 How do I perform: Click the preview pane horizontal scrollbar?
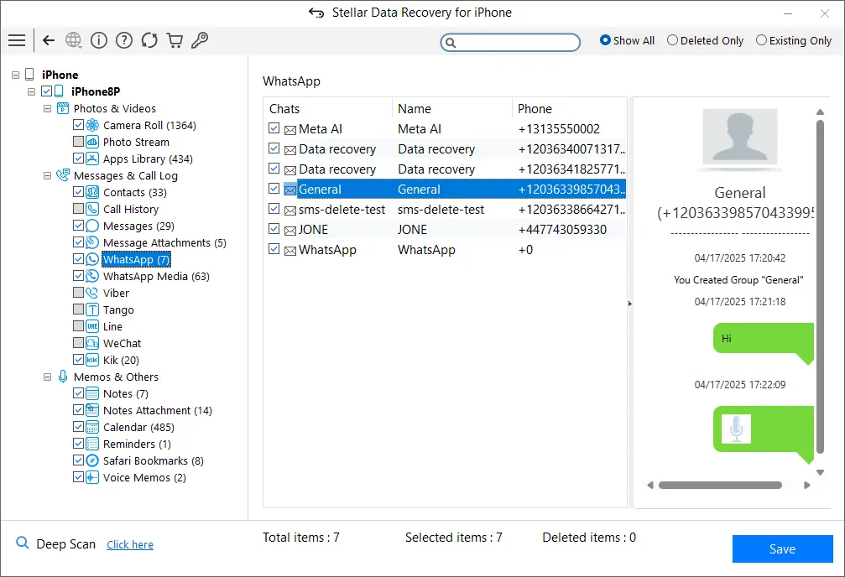tap(720, 485)
